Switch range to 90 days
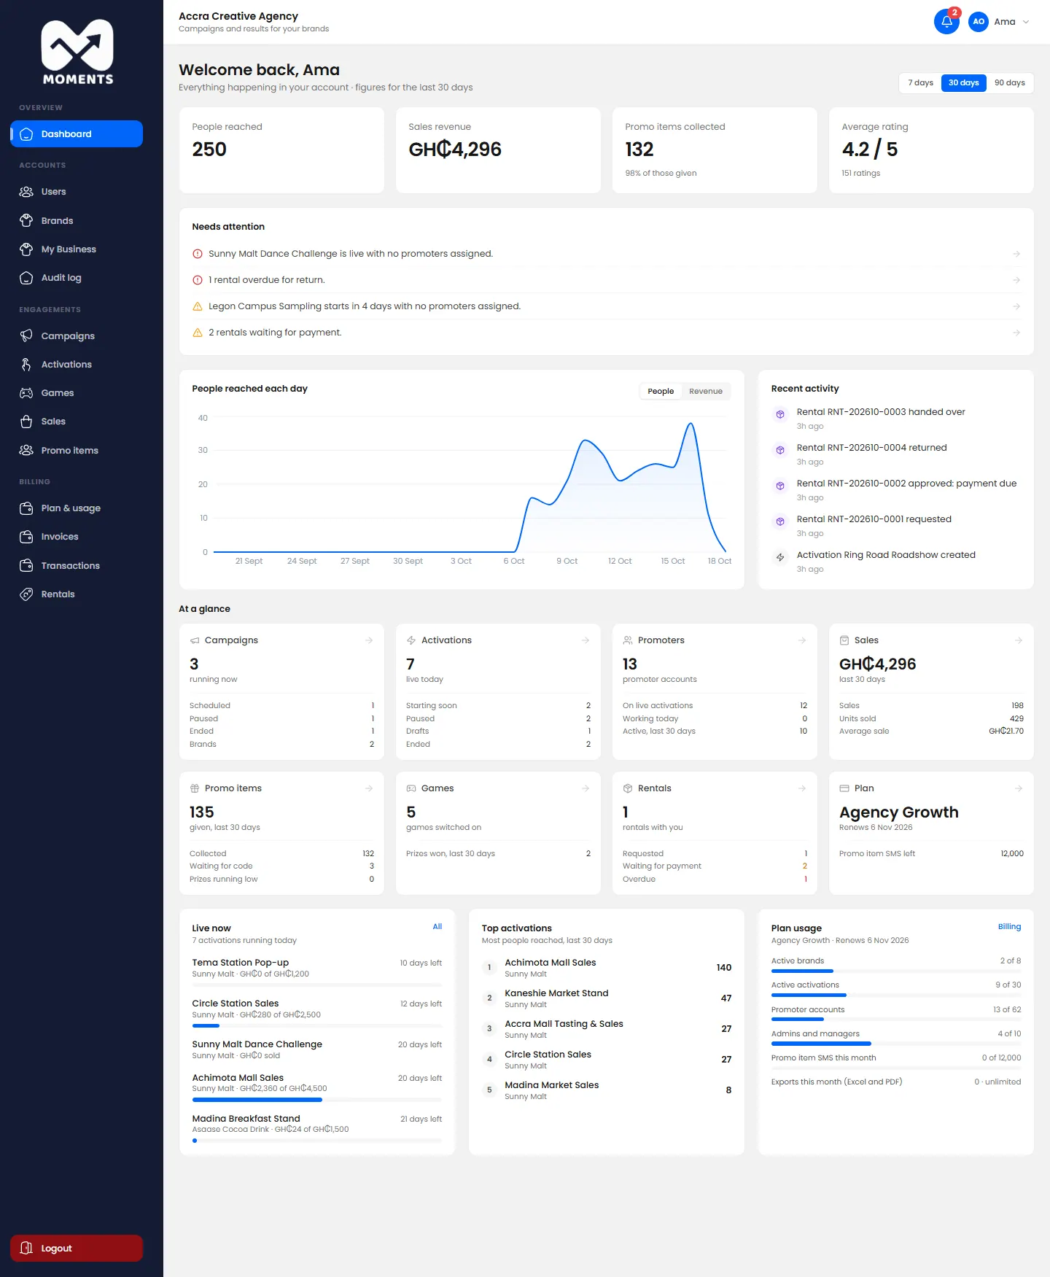The height and width of the screenshot is (1277, 1050). tap(1009, 83)
